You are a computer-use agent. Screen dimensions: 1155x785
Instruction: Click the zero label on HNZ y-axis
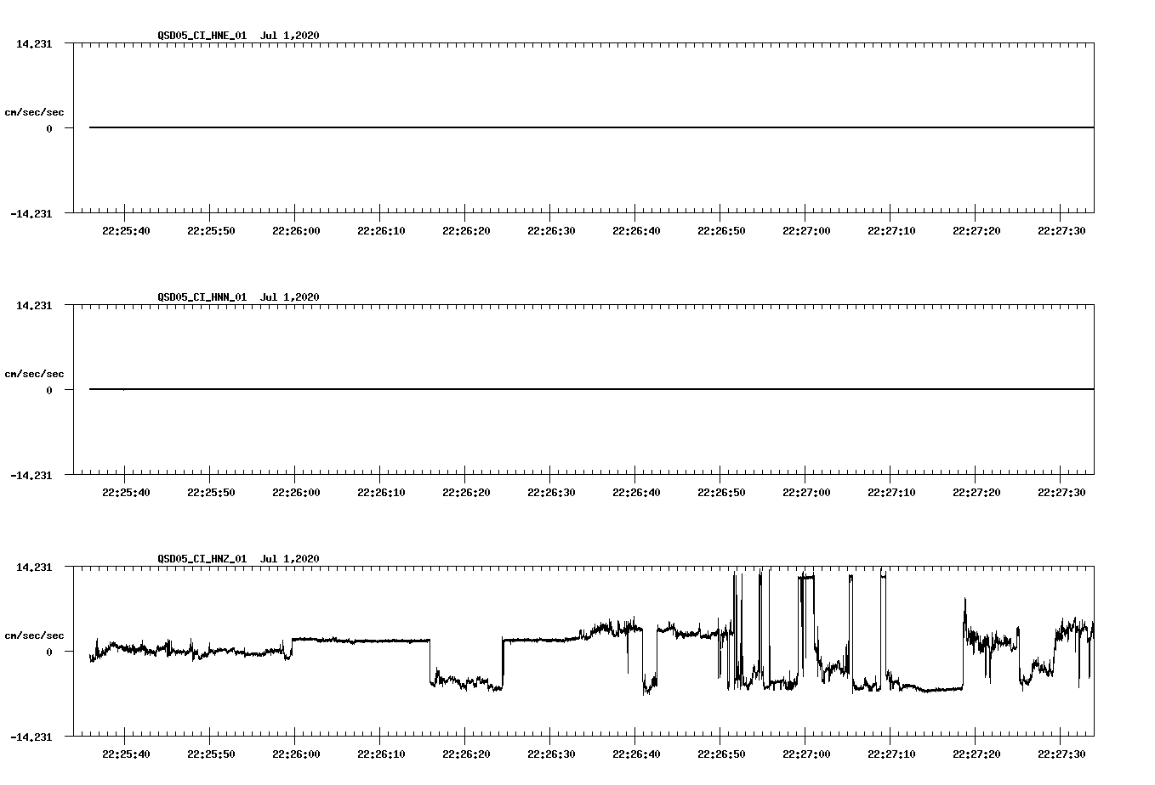click(x=49, y=652)
